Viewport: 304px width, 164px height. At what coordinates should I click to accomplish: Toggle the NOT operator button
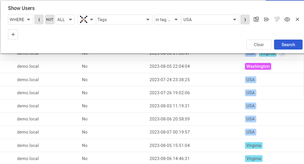(x=50, y=20)
